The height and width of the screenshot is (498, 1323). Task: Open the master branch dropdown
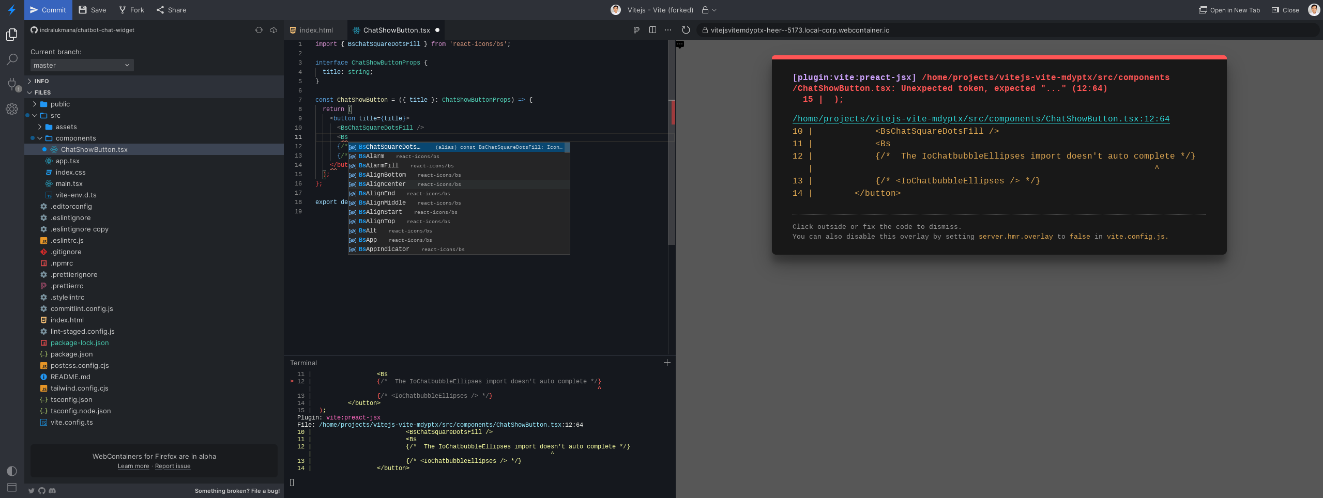[81, 65]
